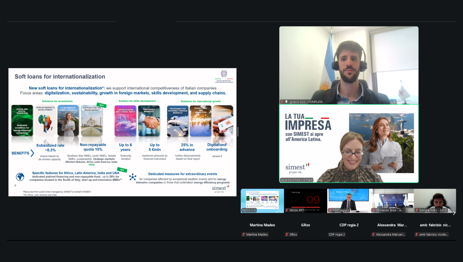463x262 pixels.
Task: Click Programs for Entering Foreign Markets card
Action: pos(178,121)
